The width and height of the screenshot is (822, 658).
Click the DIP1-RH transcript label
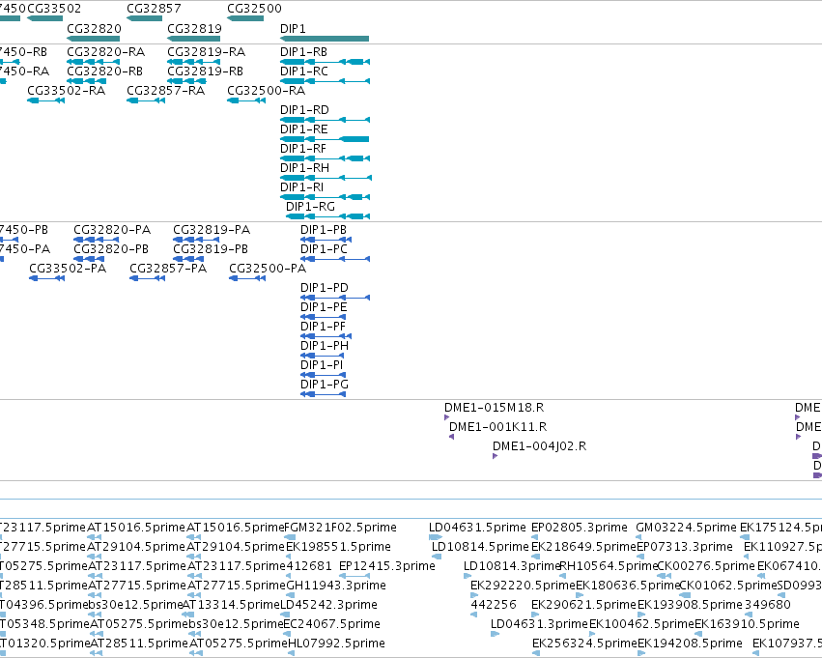304,168
